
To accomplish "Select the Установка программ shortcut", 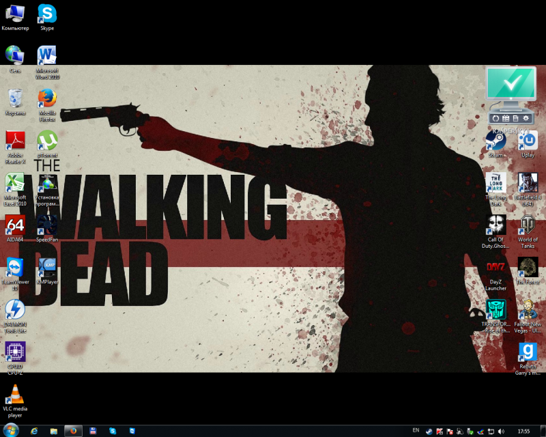I will coord(47,190).
